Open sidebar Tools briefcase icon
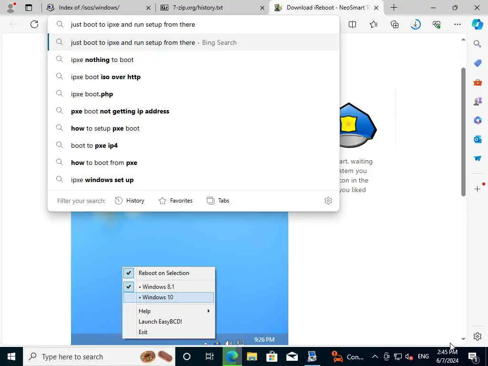 (478, 82)
